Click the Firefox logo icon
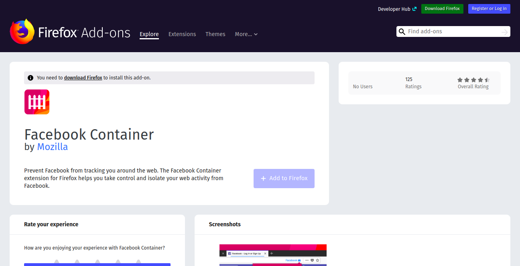This screenshot has width=520, height=266. [22, 31]
